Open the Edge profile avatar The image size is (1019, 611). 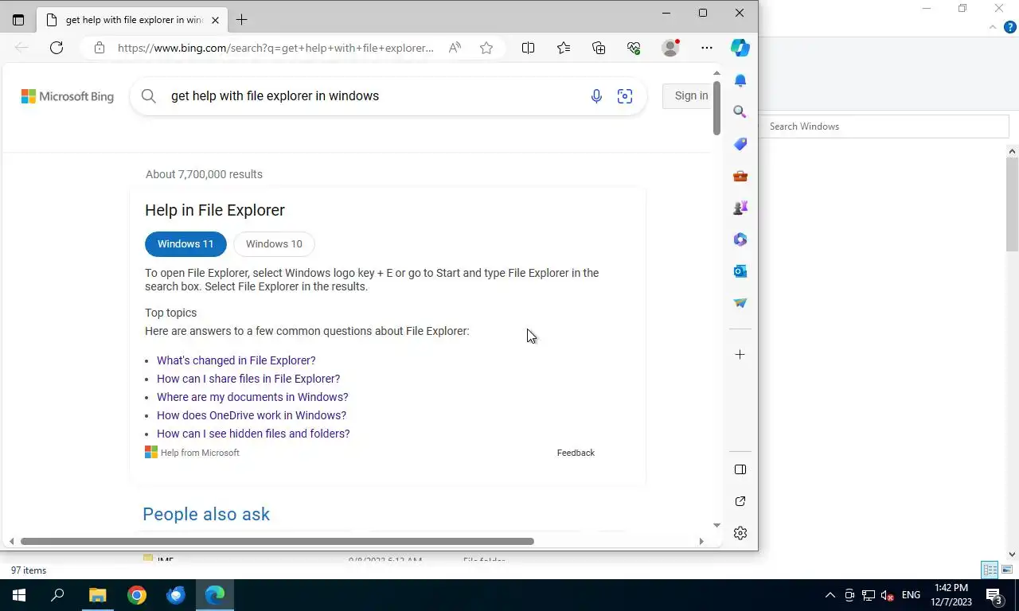tap(670, 48)
